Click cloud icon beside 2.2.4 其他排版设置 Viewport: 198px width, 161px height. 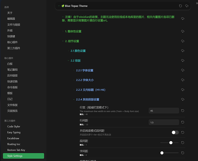tap(183, 99)
